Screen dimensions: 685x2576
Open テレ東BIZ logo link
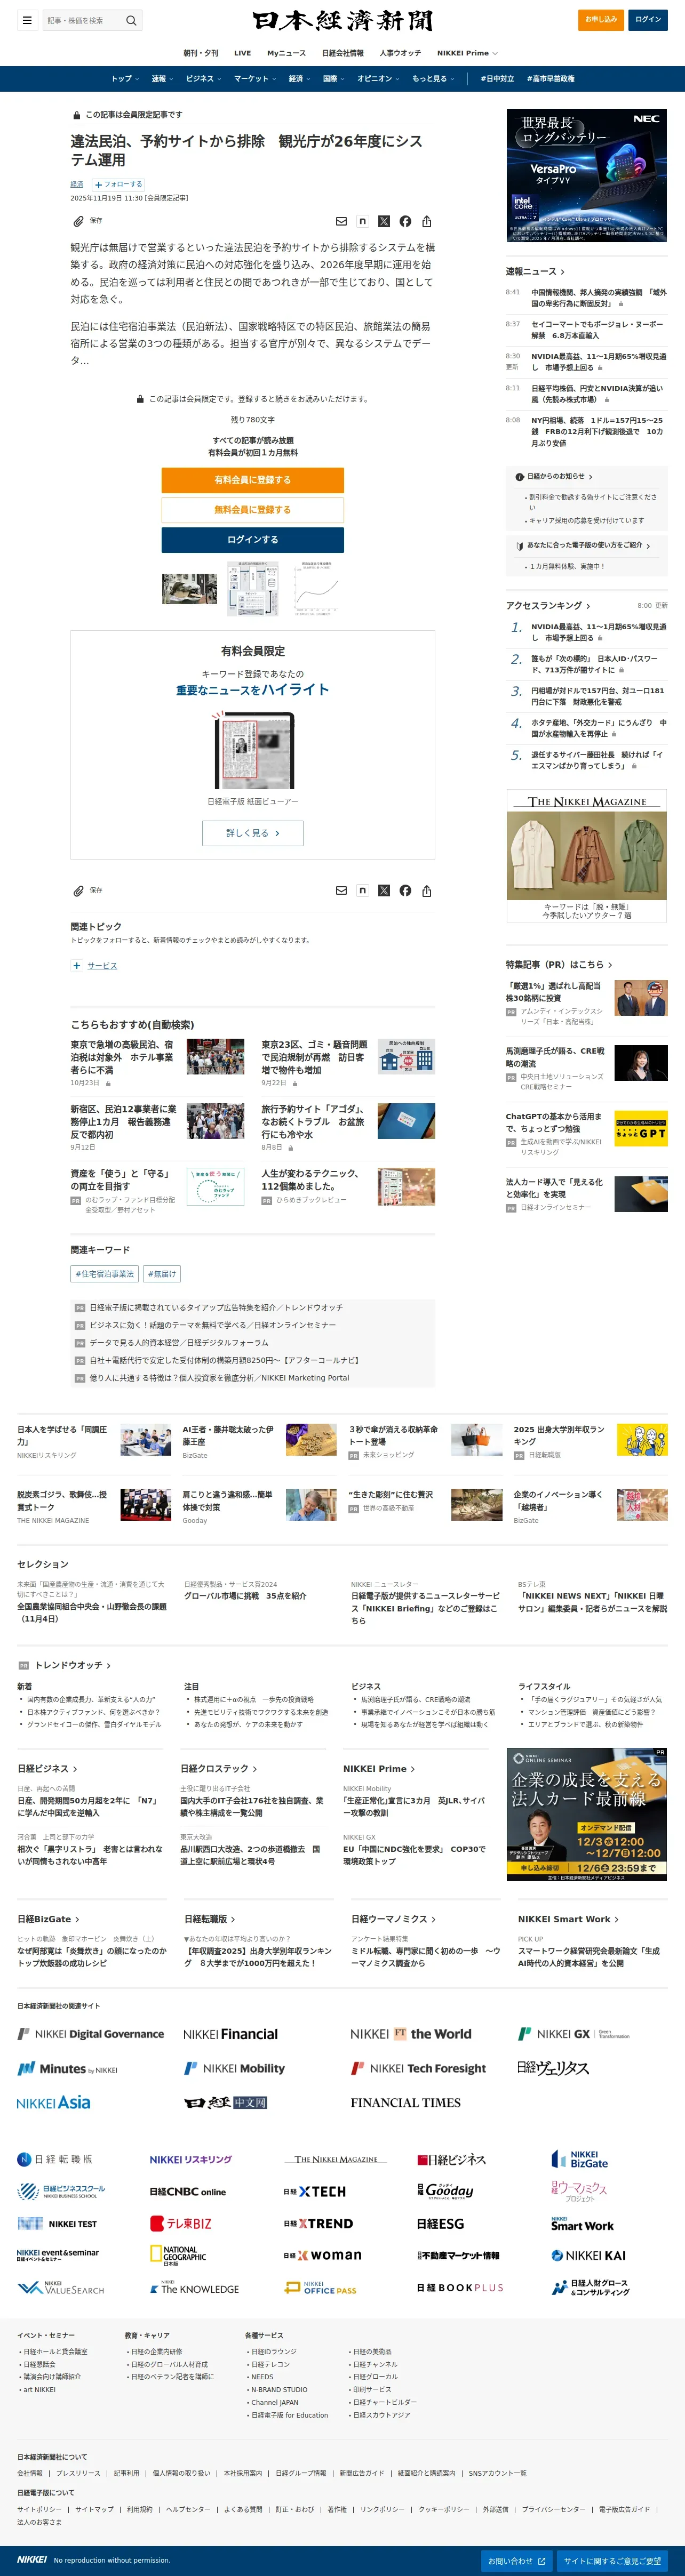pyautogui.click(x=181, y=2223)
